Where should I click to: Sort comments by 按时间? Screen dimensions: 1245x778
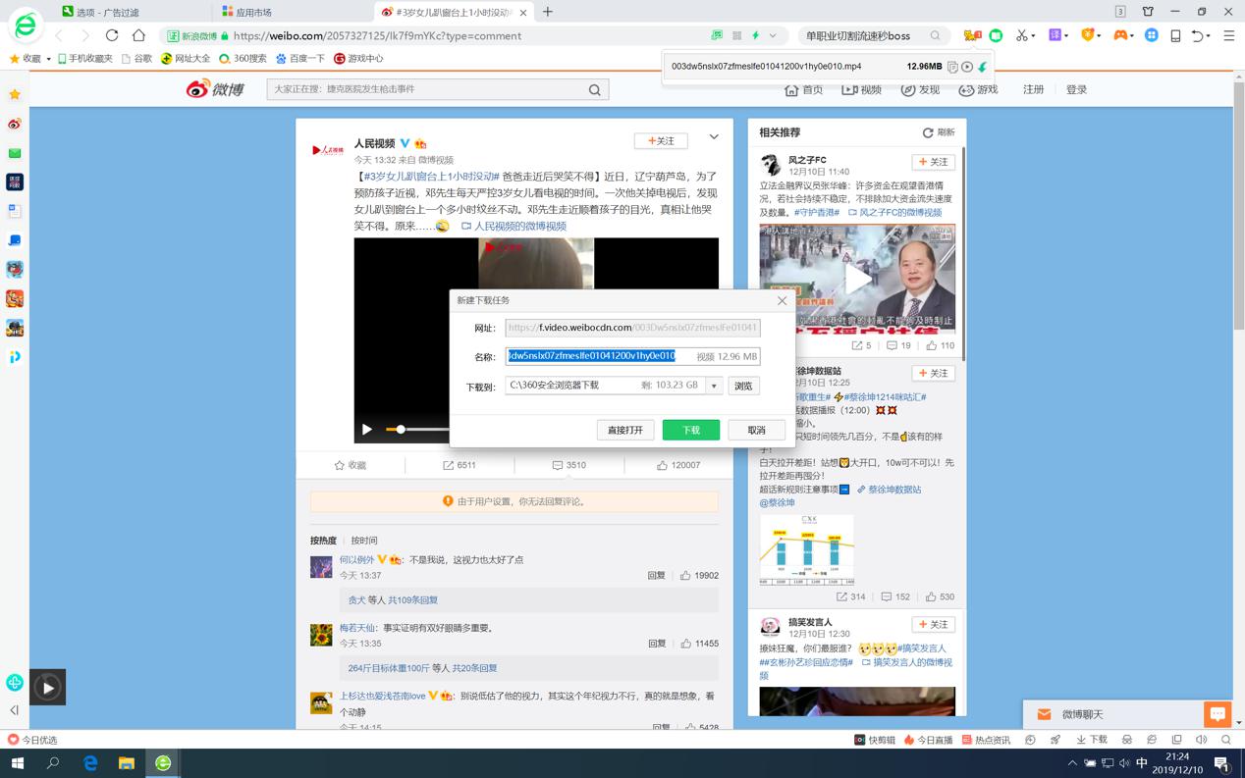(364, 541)
